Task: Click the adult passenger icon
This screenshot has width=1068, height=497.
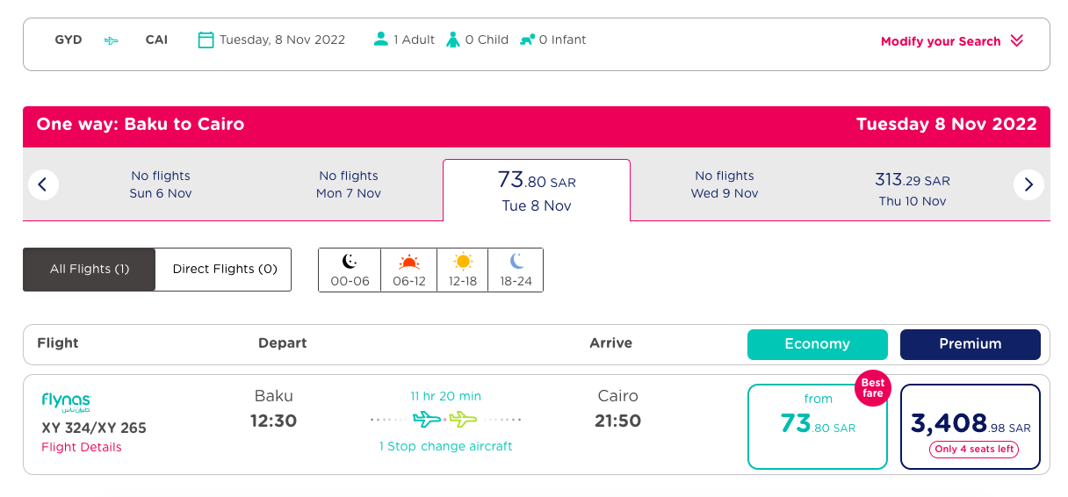Action: click(x=380, y=40)
